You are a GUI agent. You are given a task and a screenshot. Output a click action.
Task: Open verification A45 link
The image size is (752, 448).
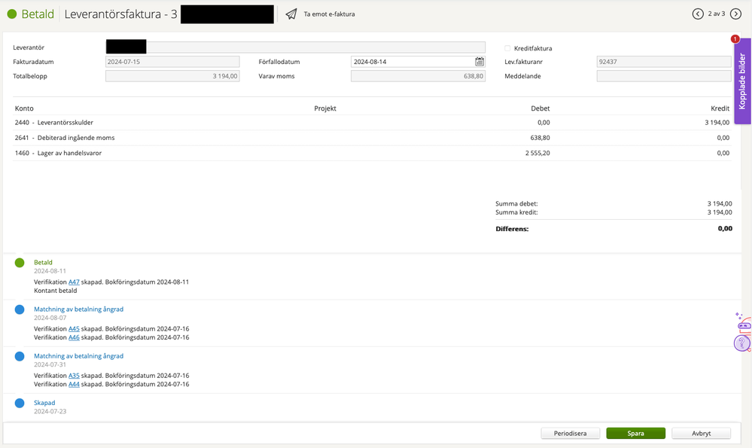pyautogui.click(x=74, y=329)
